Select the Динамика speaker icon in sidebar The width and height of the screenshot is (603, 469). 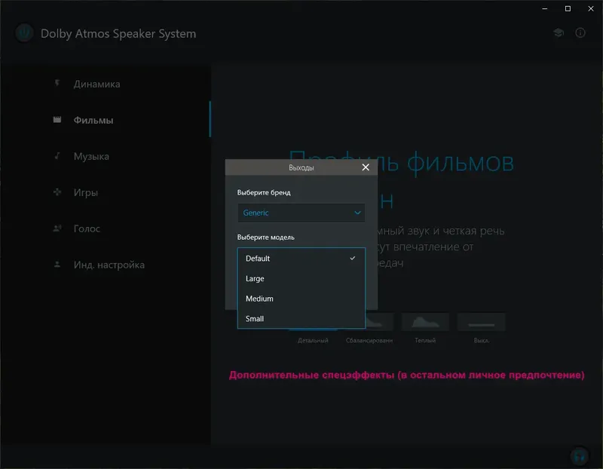click(56, 84)
